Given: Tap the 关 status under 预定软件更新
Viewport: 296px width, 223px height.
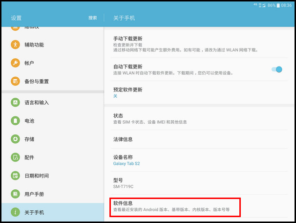Looking at the screenshot, I should 115,96.
